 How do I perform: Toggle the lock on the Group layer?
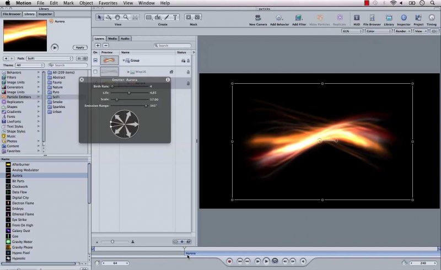point(188,61)
